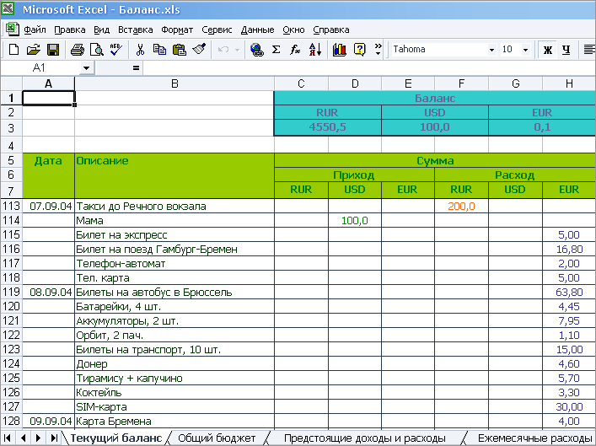Open Print Preview icon
Viewport: 596px width, 446px height.
click(x=97, y=50)
